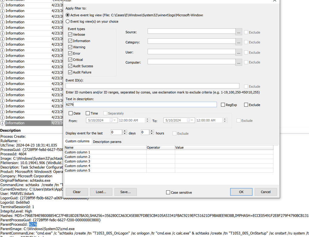Viewport: 309px width, 237px height.
Task: Confirm the filter with OK
Action: [x=241, y=192]
